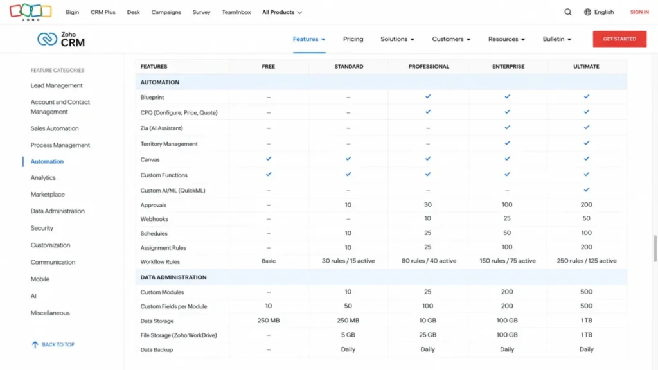Go to the Pricing page

[x=353, y=39]
